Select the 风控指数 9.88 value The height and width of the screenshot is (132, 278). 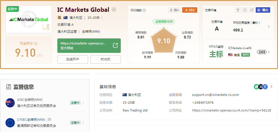coord(181,57)
